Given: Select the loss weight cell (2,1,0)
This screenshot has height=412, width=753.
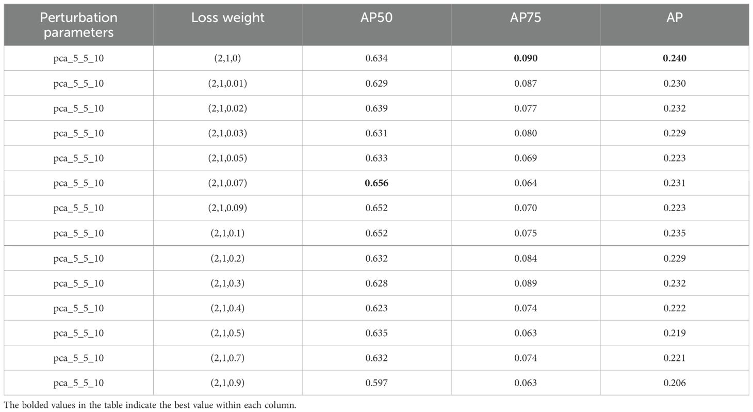Looking at the screenshot, I should click(x=227, y=58).
